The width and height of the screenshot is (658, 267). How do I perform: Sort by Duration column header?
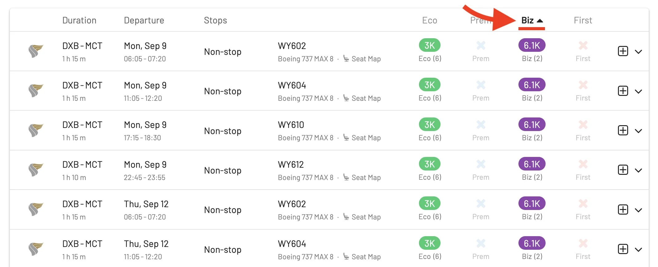[79, 20]
